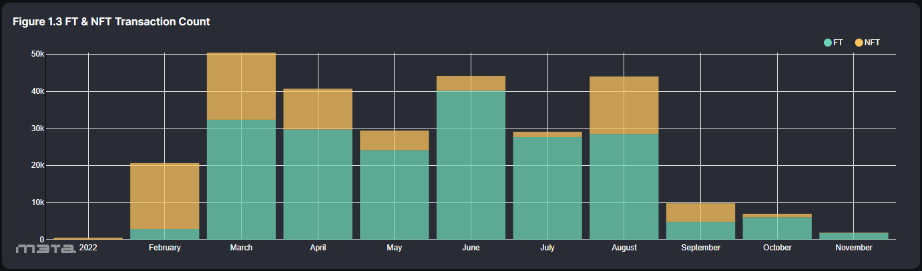Select the July FT bar segment
Screen dimensions: 922x271
pos(547,188)
